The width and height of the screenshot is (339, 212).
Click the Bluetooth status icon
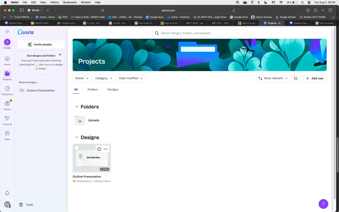point(259,2)
